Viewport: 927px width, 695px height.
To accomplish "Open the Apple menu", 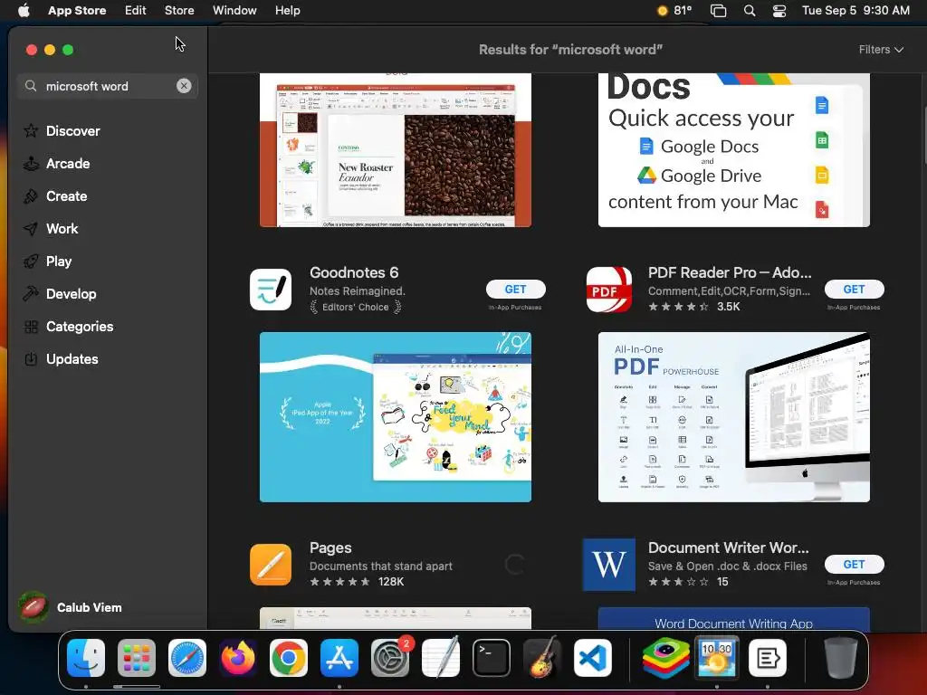I will tap(24, 11).
